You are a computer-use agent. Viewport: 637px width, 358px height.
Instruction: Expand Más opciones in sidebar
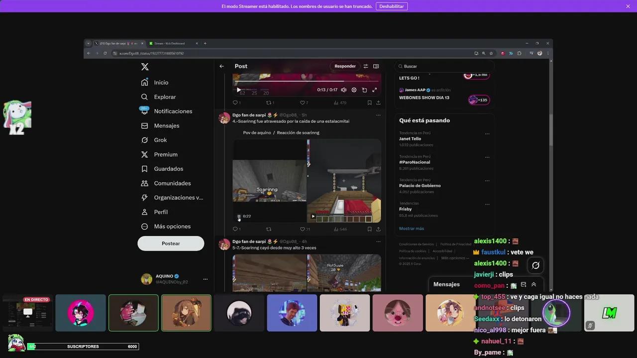[166, 226]
